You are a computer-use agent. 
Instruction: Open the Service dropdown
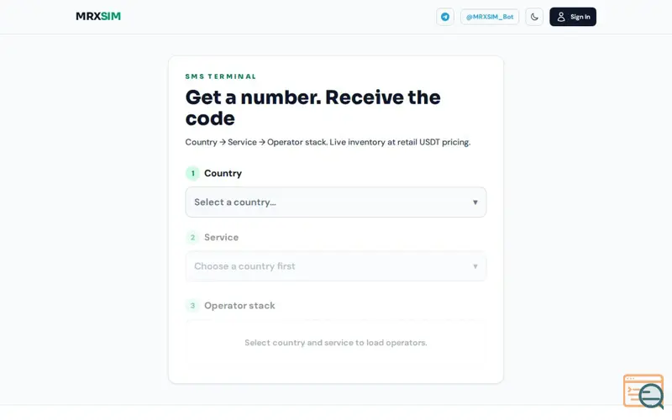pyautogui.click(x=335, y=266)
